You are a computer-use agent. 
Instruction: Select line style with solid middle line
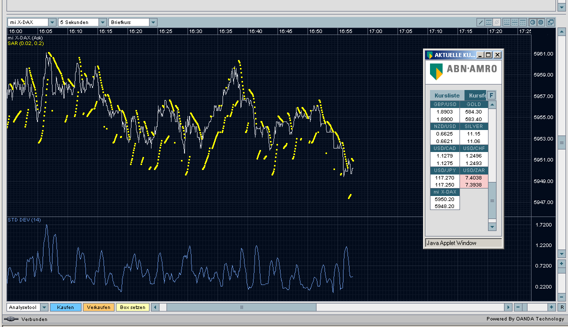[515, 22]
